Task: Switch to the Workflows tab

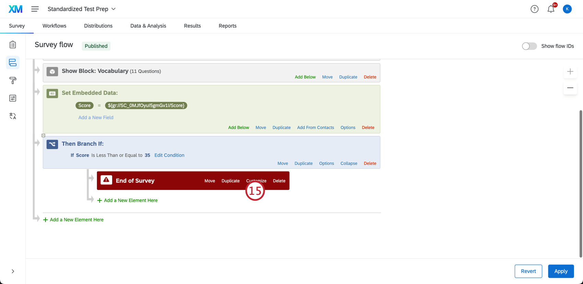Action: pyautogui.click(x=54, y=26)
